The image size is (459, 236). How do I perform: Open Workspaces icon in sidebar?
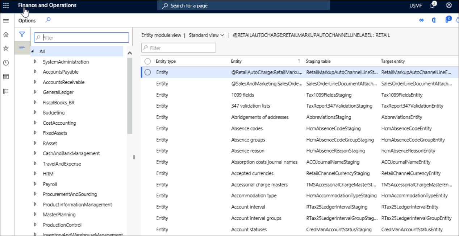6,77
